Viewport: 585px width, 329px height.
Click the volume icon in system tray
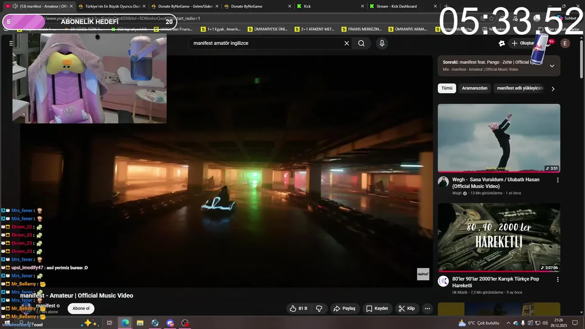click(x=545, y=323)
